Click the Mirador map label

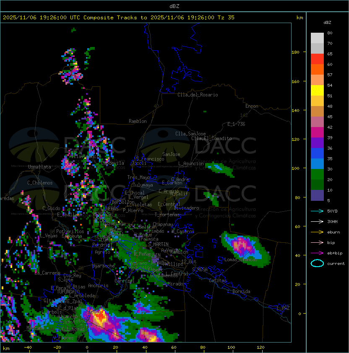pos(177,284)
